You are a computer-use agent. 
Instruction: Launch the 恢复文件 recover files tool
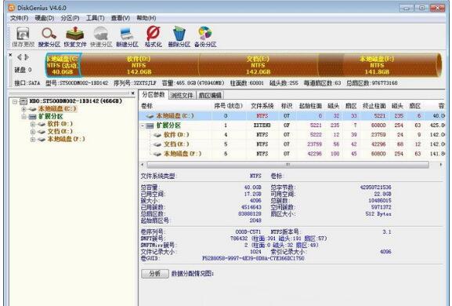(x=75, y=37)
